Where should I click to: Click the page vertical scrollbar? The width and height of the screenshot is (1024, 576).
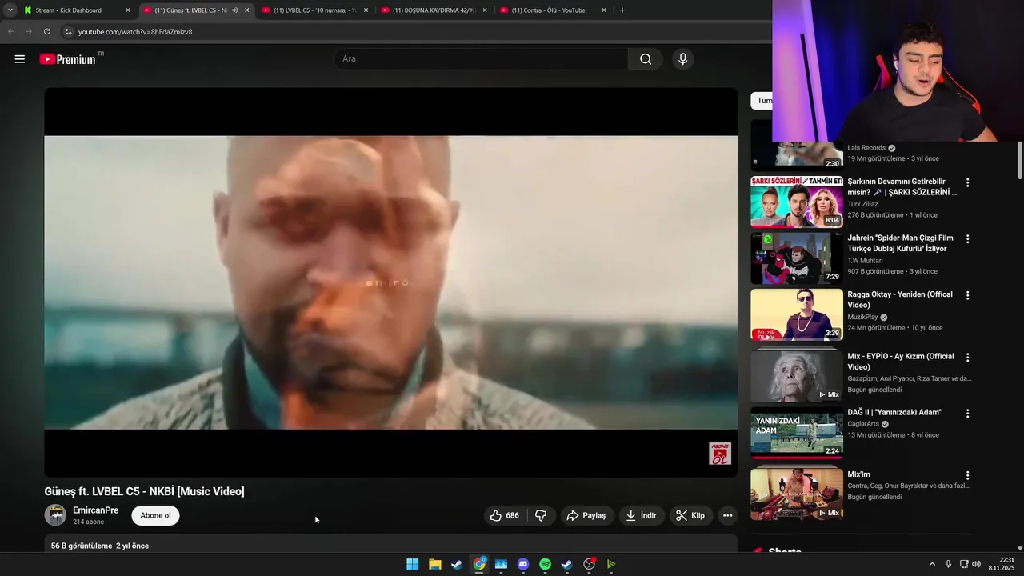coord(1020,160)
